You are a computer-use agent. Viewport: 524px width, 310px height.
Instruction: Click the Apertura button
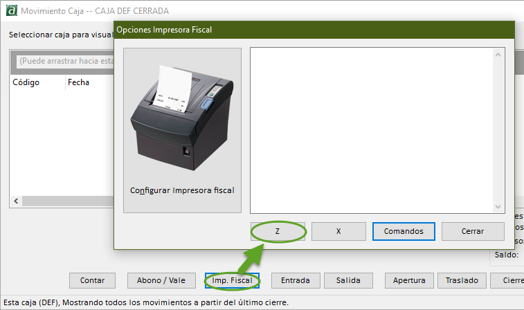coord(408,280)
